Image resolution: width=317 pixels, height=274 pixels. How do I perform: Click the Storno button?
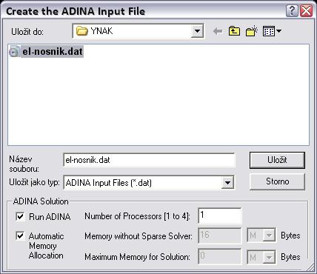coord(277,181)
